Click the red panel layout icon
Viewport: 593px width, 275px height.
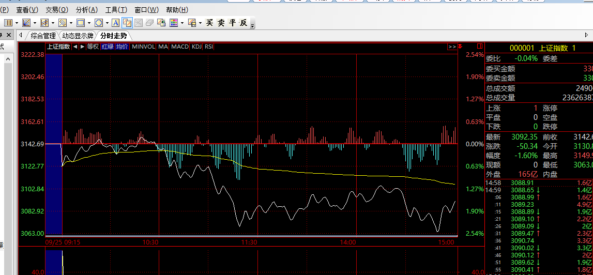point(480,47)
